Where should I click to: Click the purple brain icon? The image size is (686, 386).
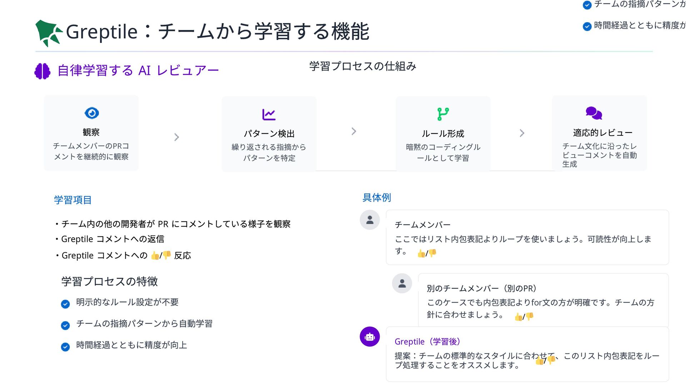click(43, 71)
